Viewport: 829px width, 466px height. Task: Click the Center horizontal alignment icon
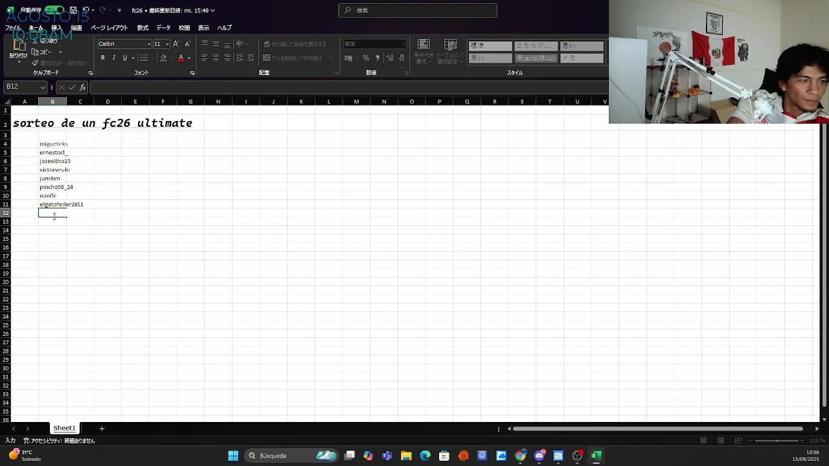click(x=216, y=58)
